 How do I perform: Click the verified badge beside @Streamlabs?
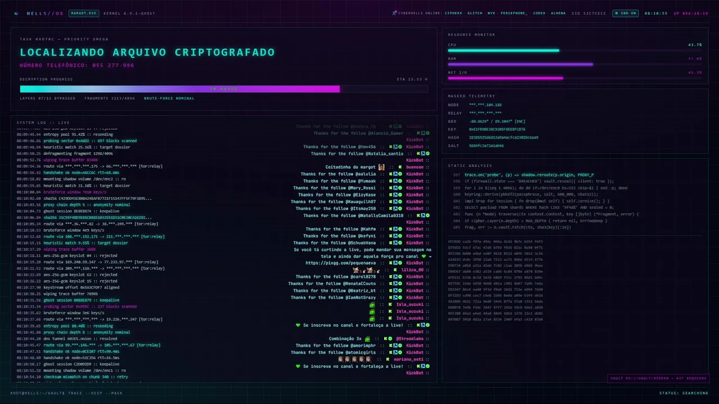pyautogui.click(x=390, y=339)
